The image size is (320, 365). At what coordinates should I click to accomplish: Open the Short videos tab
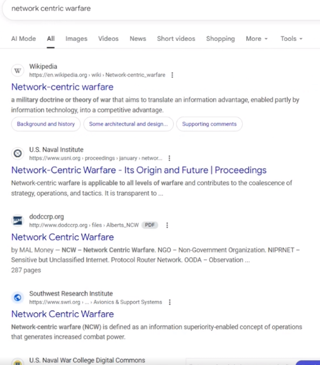176,39
